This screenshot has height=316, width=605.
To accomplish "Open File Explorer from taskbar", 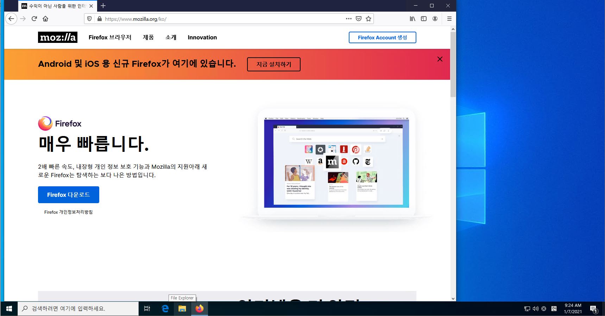I will point(182,309).
